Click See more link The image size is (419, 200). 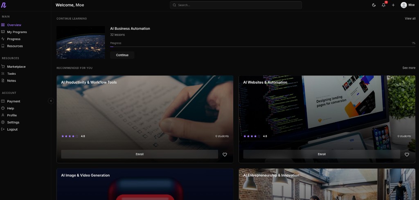point(409,68)
